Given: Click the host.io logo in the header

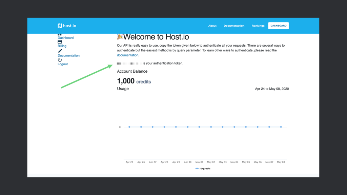Looking at the screenshot, I should (67, 25).
